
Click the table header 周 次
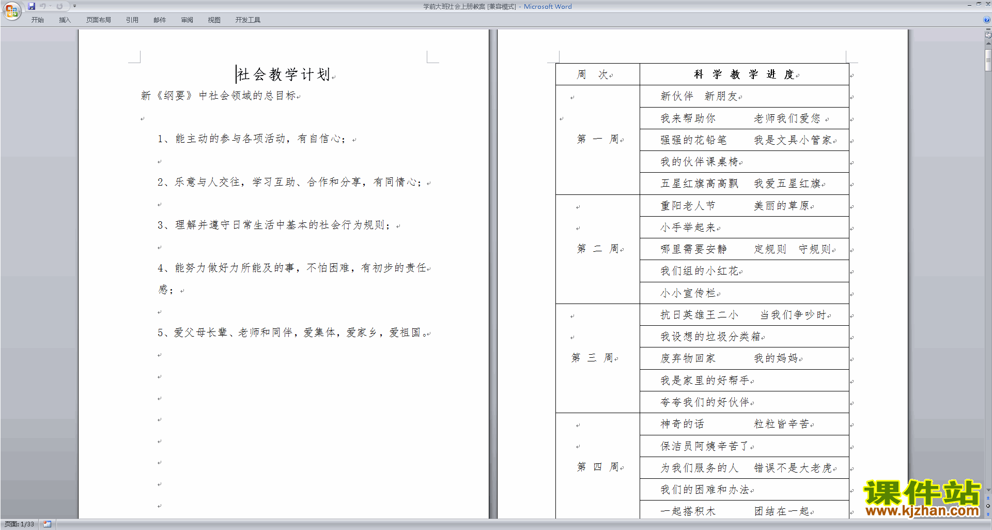[593, 74]
